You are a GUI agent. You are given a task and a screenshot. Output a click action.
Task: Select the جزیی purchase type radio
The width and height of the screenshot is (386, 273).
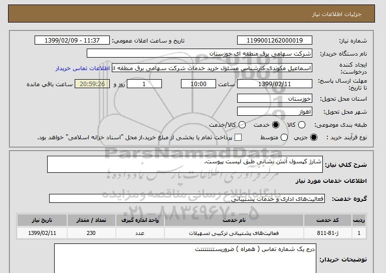coord(314,137)
